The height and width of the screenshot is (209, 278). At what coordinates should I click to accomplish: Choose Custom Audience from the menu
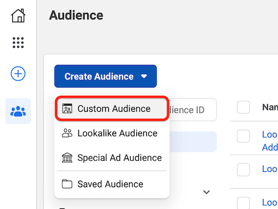pyautogui.click(x=112, y=108)
